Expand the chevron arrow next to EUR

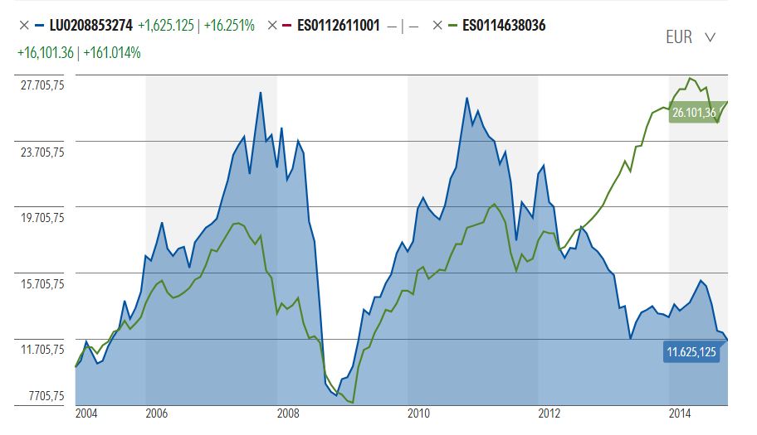pos(710,37)
